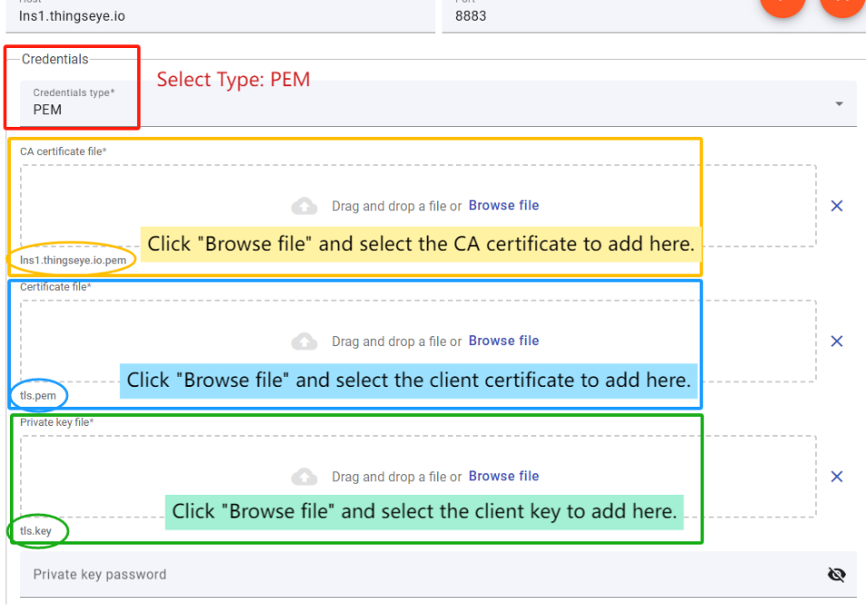
Task: Click the dropdown arrow for Credentials type
Action: pos(839,104)
